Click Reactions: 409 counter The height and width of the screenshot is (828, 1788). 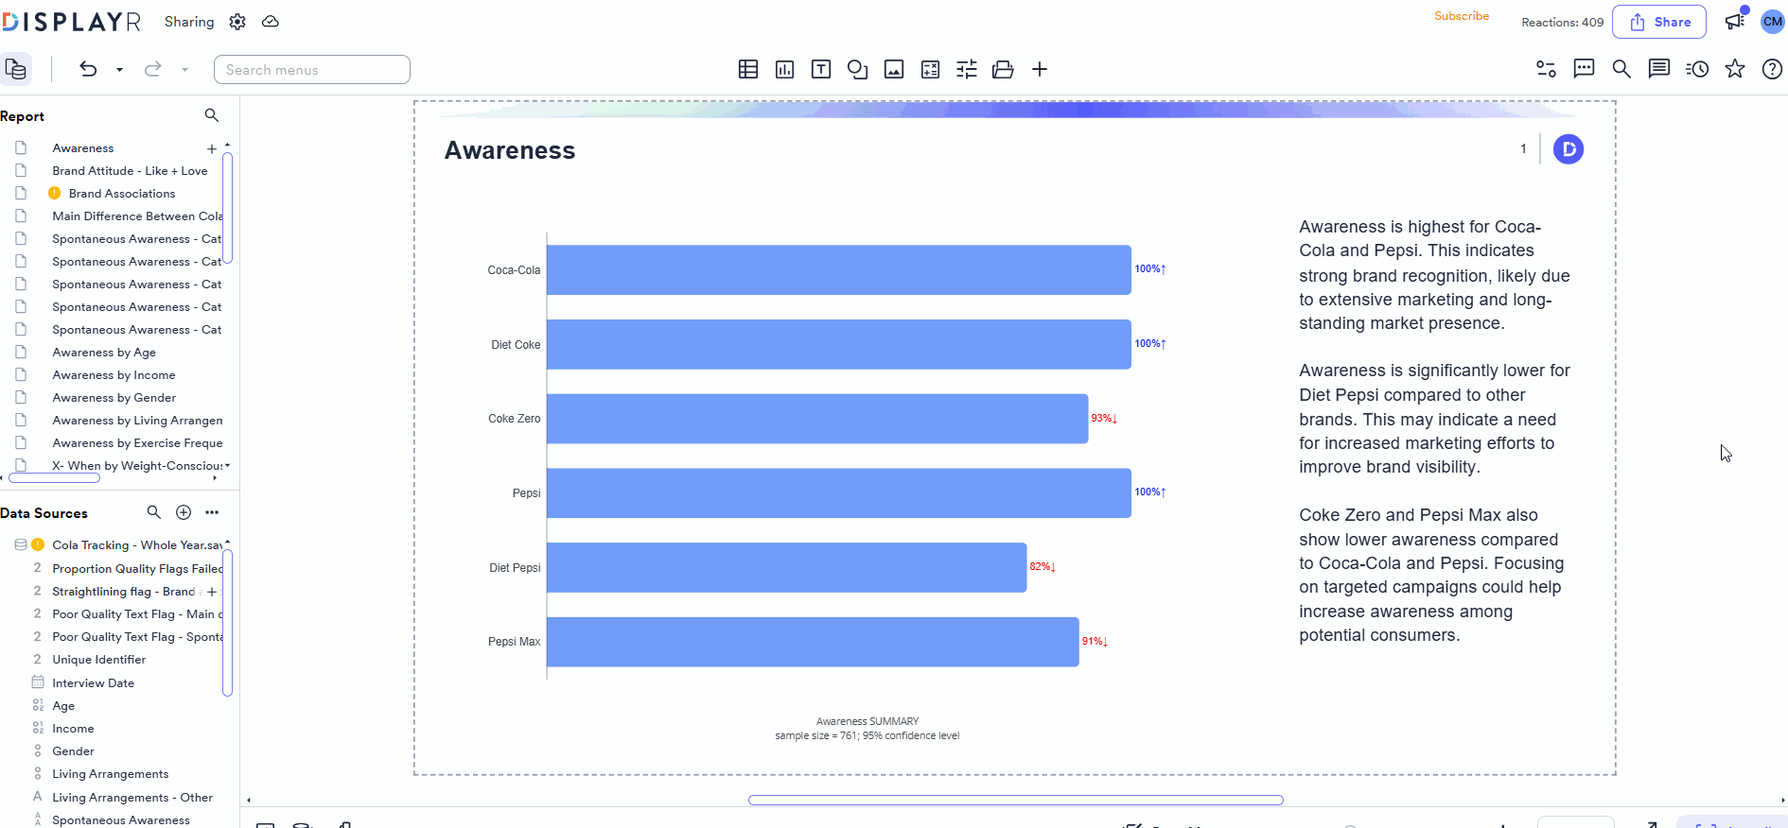(1563, 23)
